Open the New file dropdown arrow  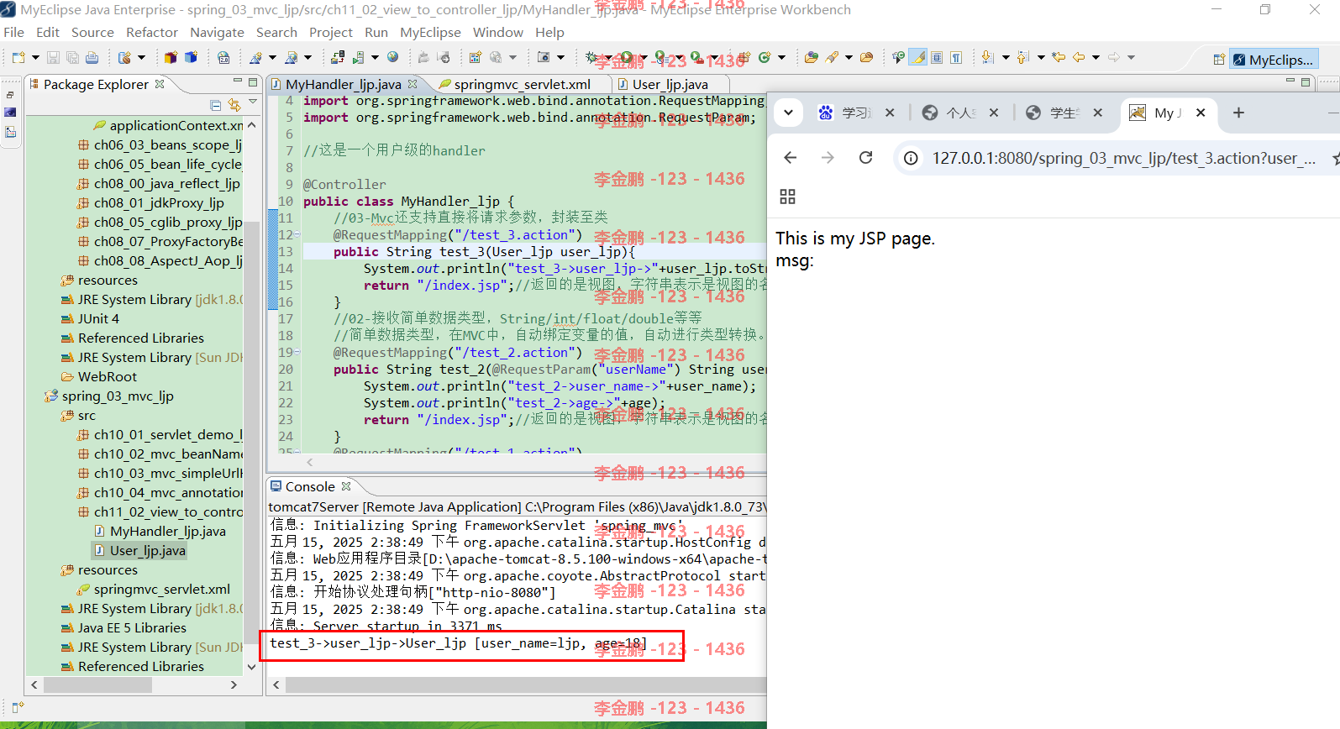pyautogui.click(x=35, y=58)
